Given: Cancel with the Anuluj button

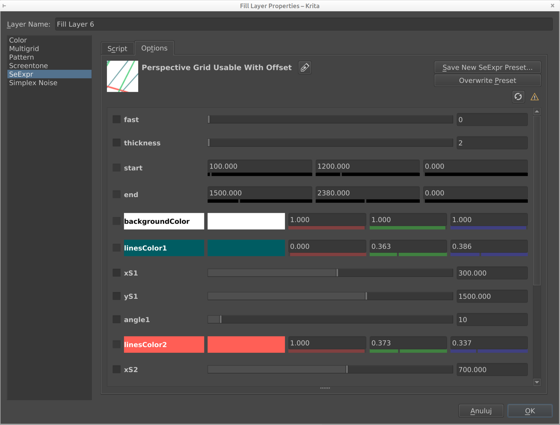Looking at the screenshot, I should tap(481, 411).
